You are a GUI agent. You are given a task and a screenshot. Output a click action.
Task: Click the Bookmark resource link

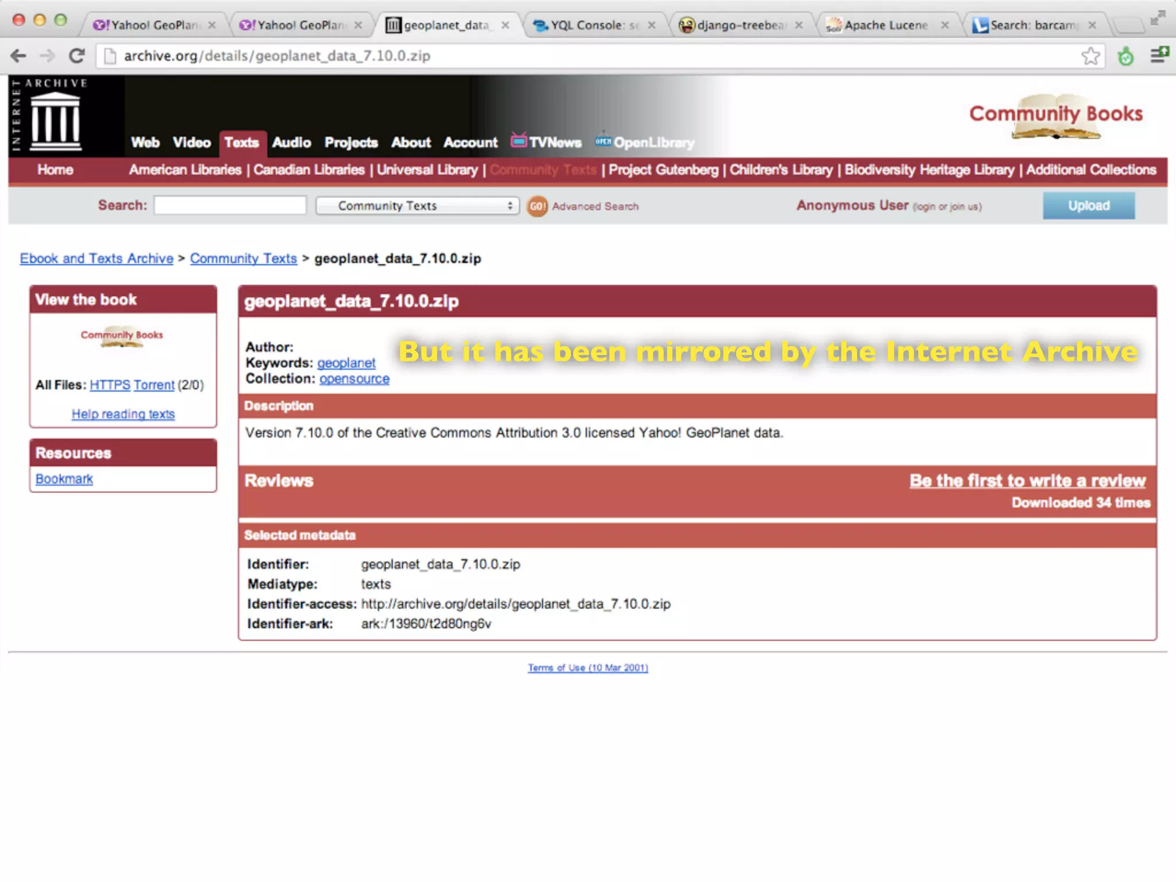64,479
